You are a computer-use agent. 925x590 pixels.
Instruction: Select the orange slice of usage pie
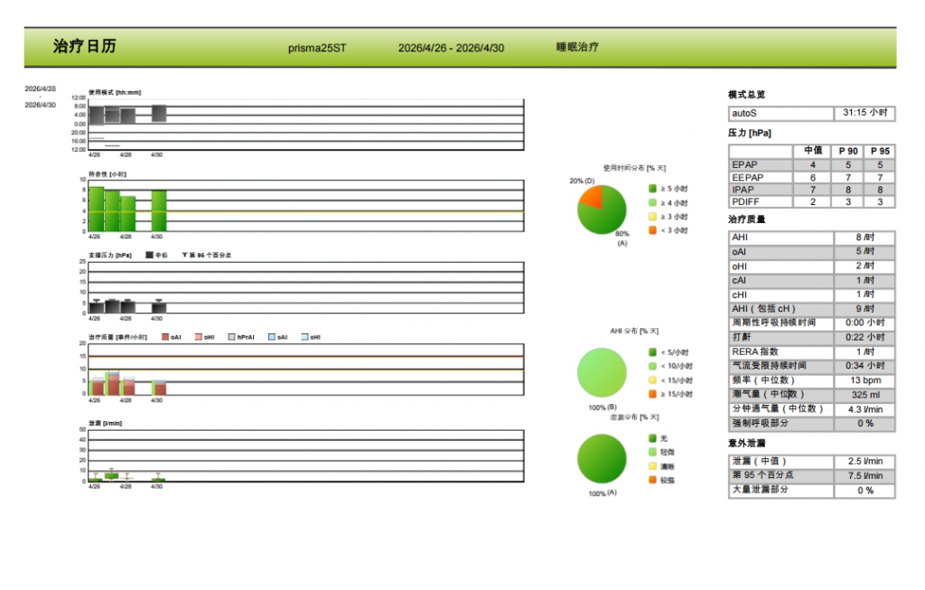click(593, 196)
